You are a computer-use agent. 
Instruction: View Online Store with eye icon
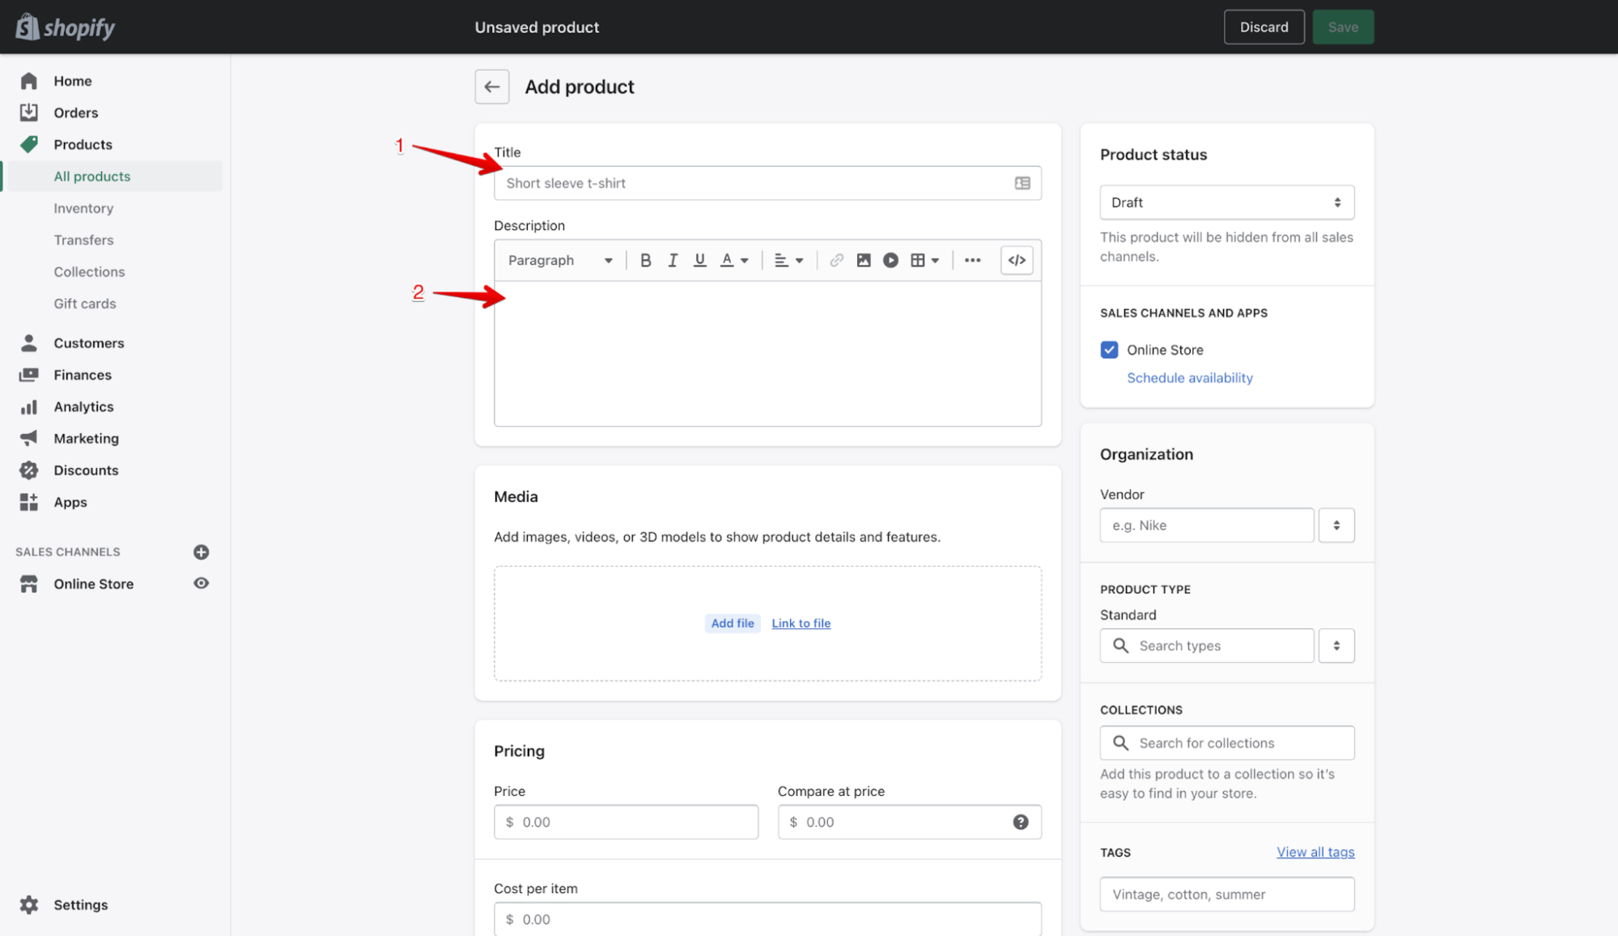coord(201,583)
